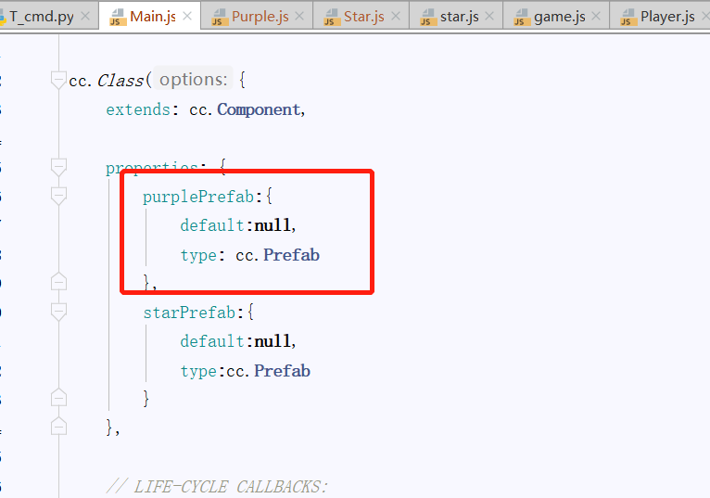This screenshot has height=498, width=710.
Task: Click the 'LIFE-CYCLE CALLBACKS' comment
Action: (x=217, y=487)
